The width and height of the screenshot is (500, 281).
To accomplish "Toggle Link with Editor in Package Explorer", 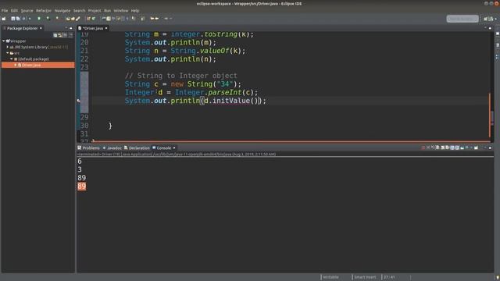I will [x=60, y=35].
